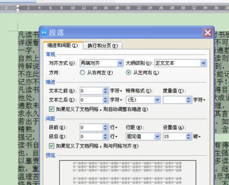
Task: Toggle the 与网格对齐 checkbox
Action: click(x=51, y=146)
